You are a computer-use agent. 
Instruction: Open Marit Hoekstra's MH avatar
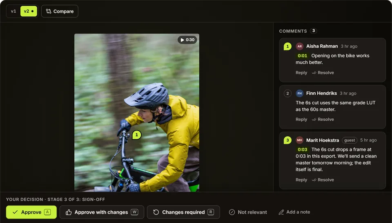click(x=299, y=140)
